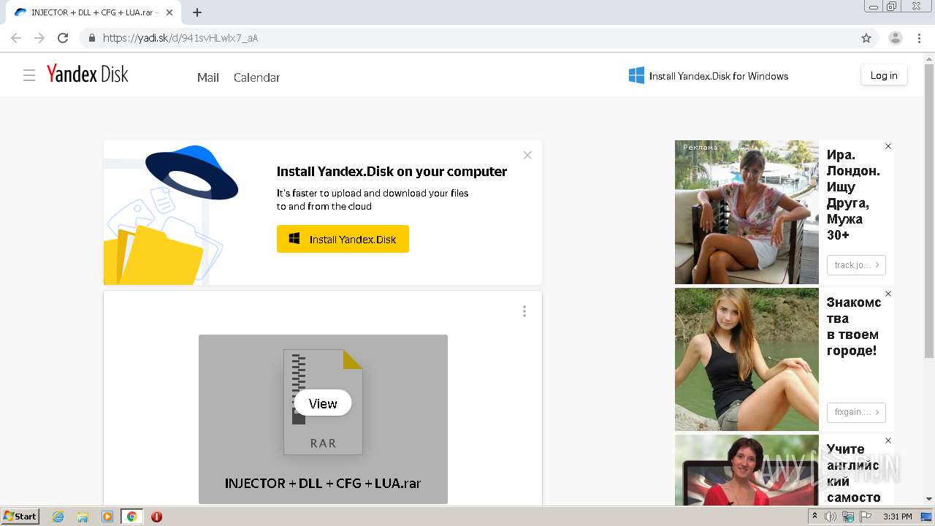Switch to Chrome in taskbar
Viewport: 935px width, 526px height.
(132, 517)
